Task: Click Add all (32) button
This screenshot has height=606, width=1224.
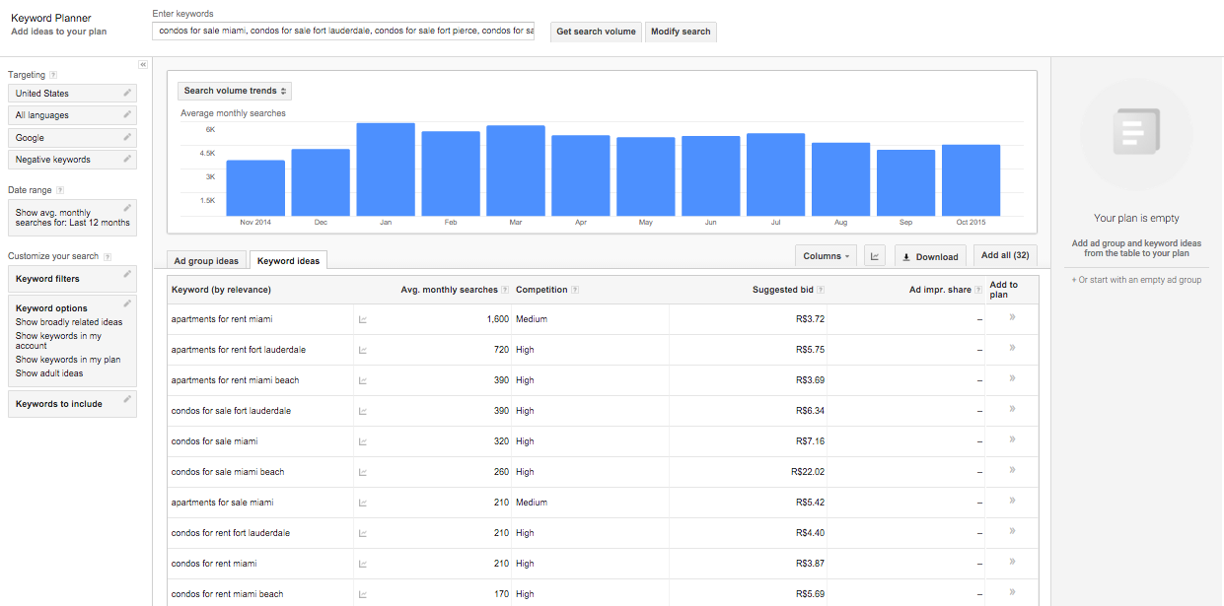Action: pos(1005,255)
